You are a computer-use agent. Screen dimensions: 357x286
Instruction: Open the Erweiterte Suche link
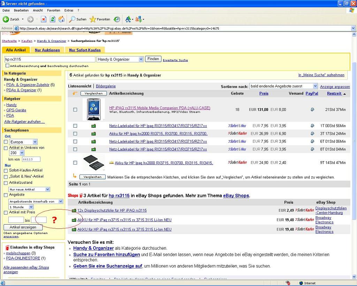[x=175, y=60]
